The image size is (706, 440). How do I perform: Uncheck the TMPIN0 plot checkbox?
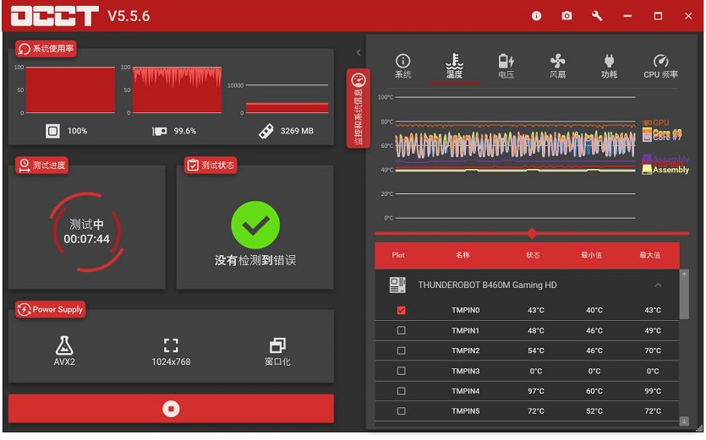click(401, 310)
